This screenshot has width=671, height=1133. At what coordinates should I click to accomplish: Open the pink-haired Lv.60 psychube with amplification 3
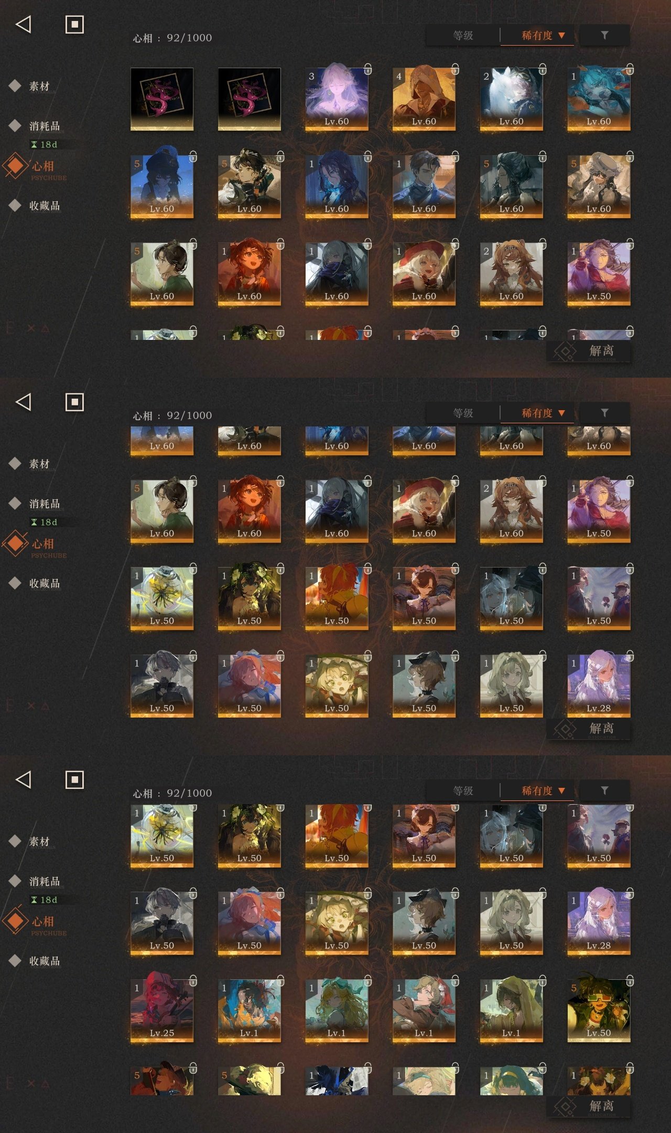coord(337,99)
